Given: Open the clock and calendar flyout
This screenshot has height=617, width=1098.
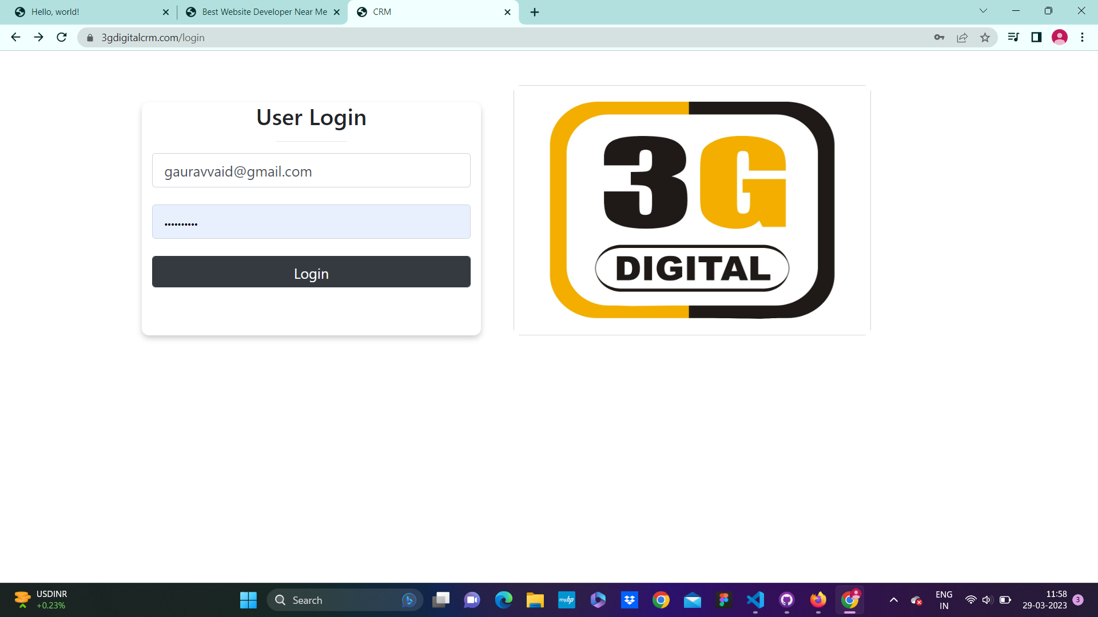Looking at the screenshot, I should click(1045, 600).
